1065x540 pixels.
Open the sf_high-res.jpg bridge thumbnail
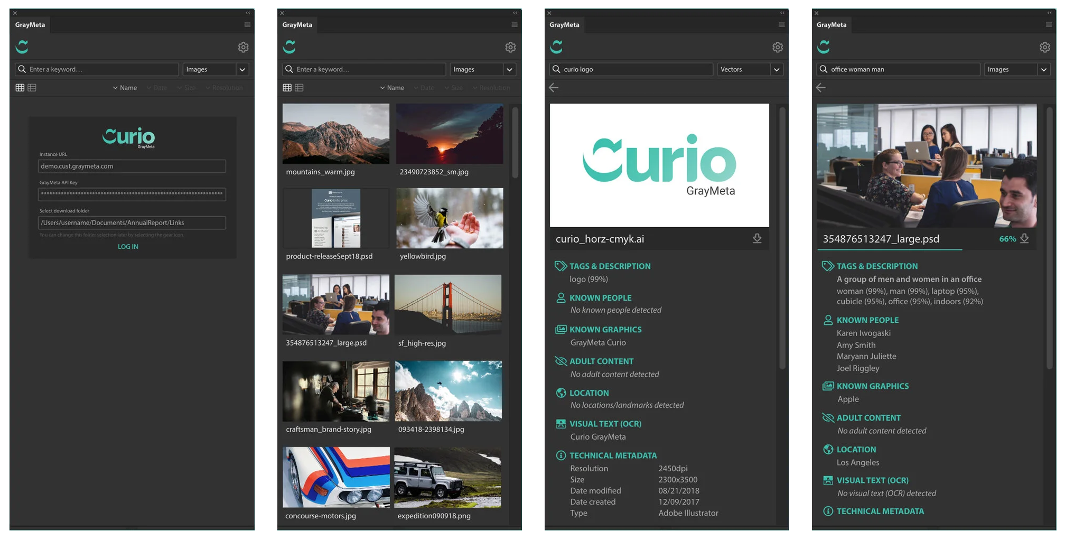pyautogui.click(x=448, y=304)
